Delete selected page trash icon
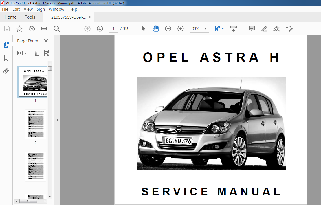 37,53
